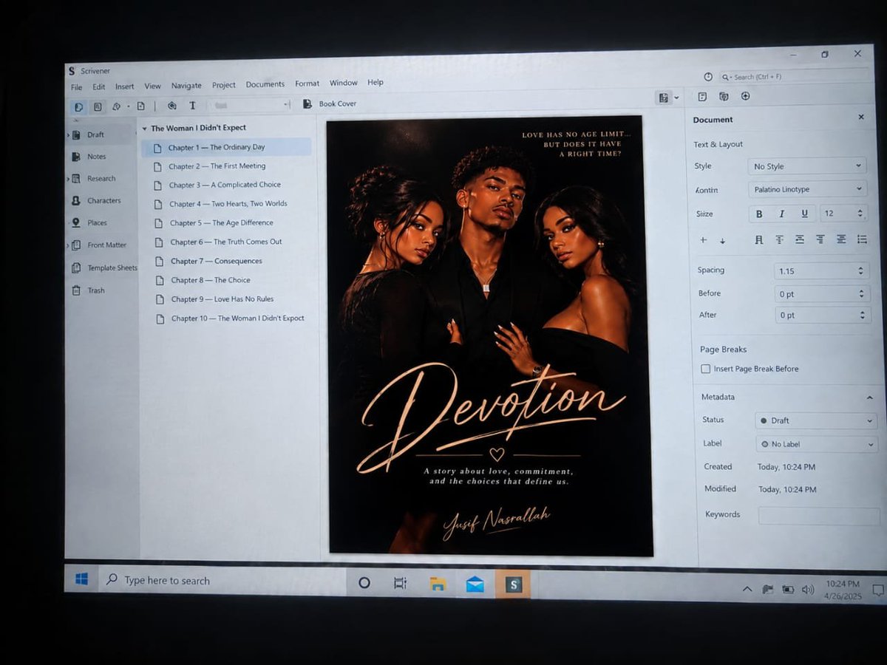Open the Status dropdown showing Draft
The image size is (887, 665).
pyautogui.click(x=816, y=420)
